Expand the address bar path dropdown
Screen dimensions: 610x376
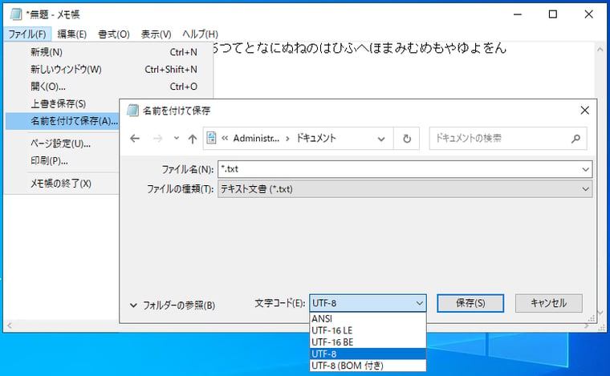tap(381, 139)
